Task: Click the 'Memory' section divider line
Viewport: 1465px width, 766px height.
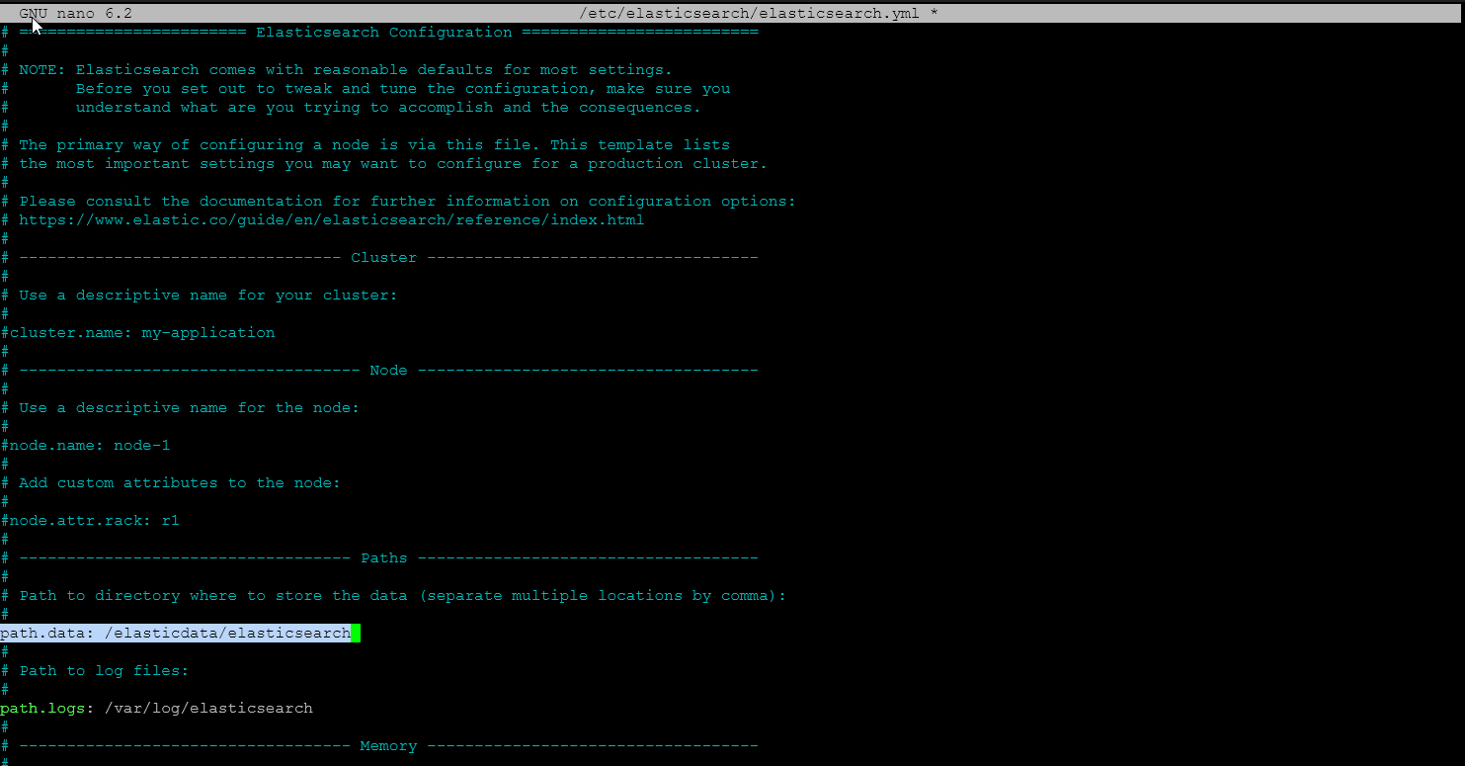Action: (x=379, y=746)
